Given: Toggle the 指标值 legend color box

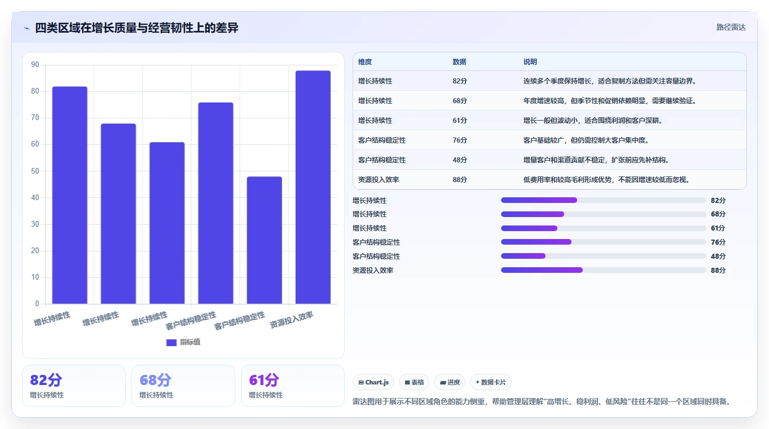Looking at the screenshot, I should tap(172, 342).
